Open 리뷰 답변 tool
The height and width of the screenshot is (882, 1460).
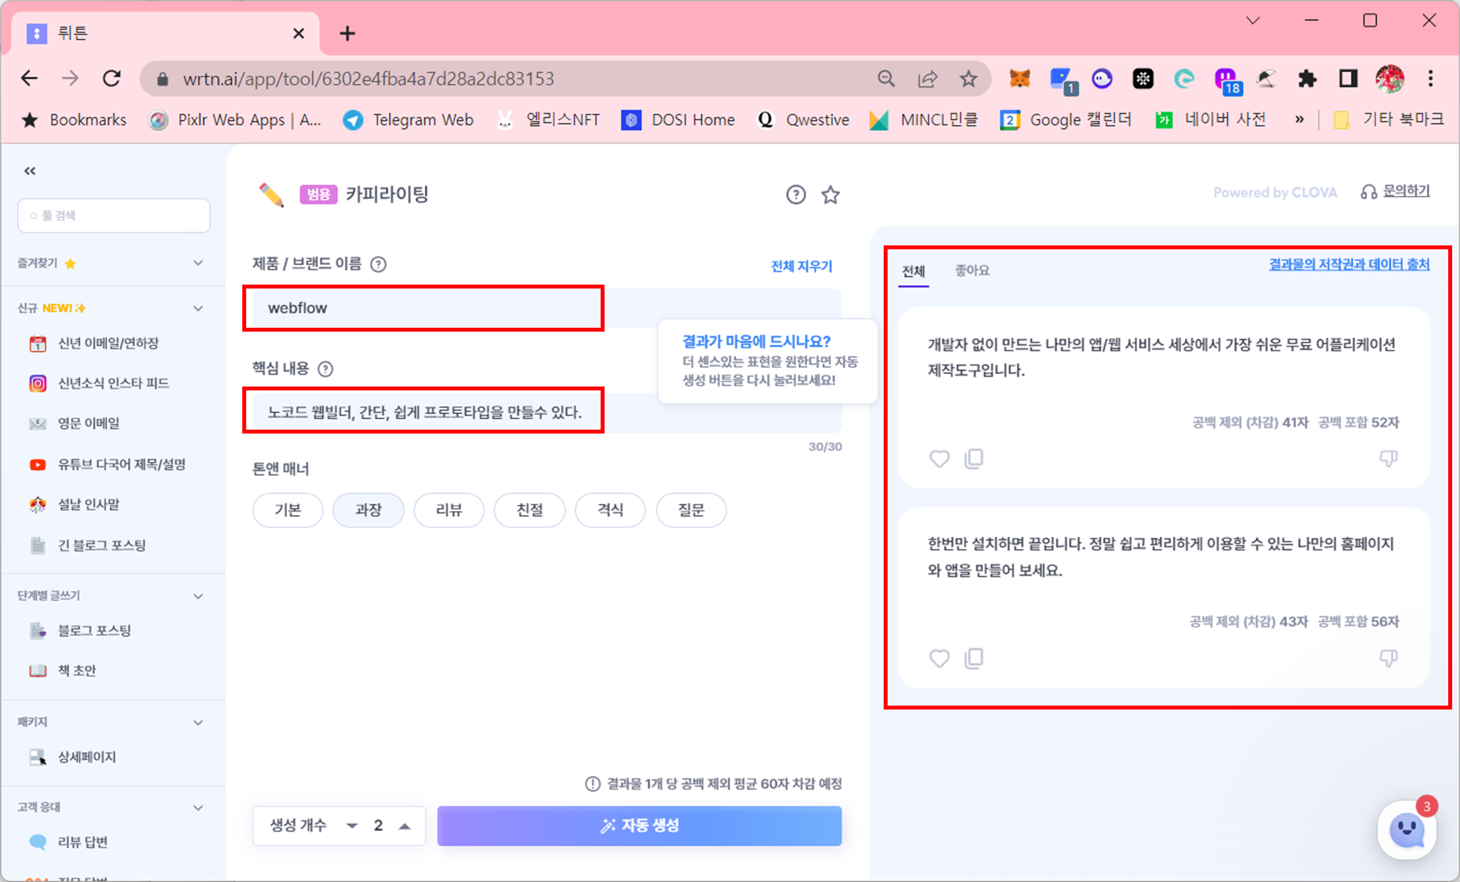(x=82, y=842)
